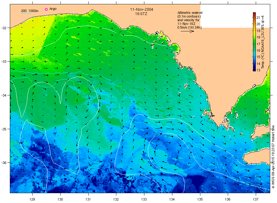Click the '200 1000m' depth contour legend text
277x203 pixels.
[x=30, y=11]
